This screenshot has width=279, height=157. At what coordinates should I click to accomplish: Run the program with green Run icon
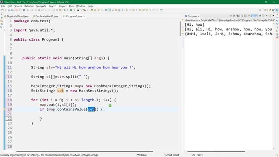point(71,10)
